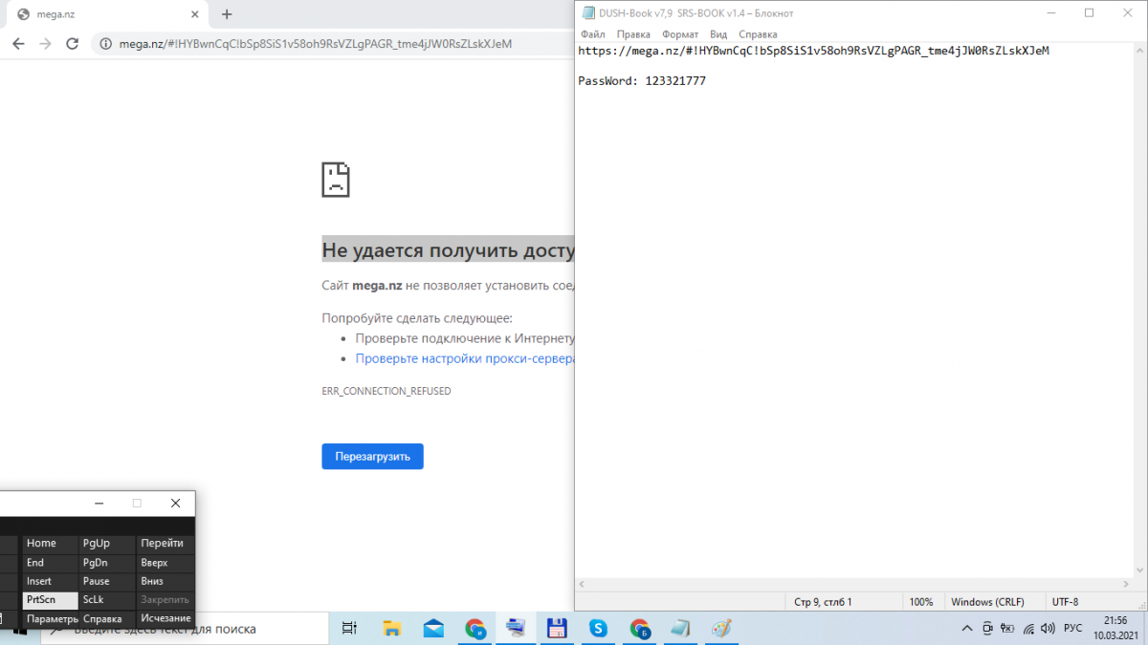Click the Справка key on the on-screen keyboard
Screen dimensions: 1148x645
click(106, 618)
